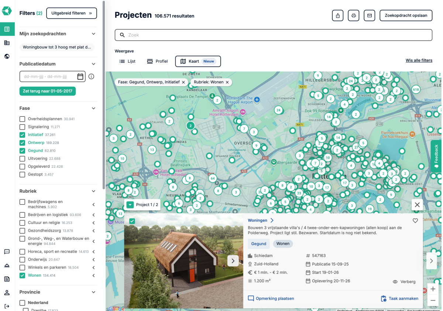The height and width of the screenshot is (311, 443).
Task: Switch to the Lijst view tab
Action: [127, 61]
